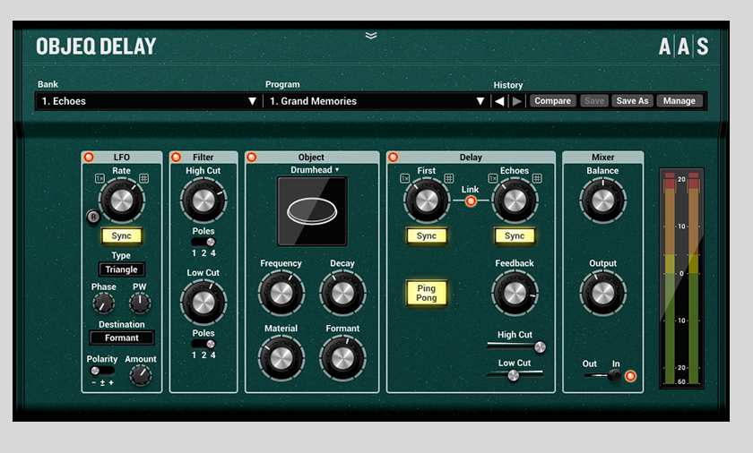Image resolution: width=753 pixels, height=453 pixels.
Task: Click the drumhead object display image
Action: point(312,211)
